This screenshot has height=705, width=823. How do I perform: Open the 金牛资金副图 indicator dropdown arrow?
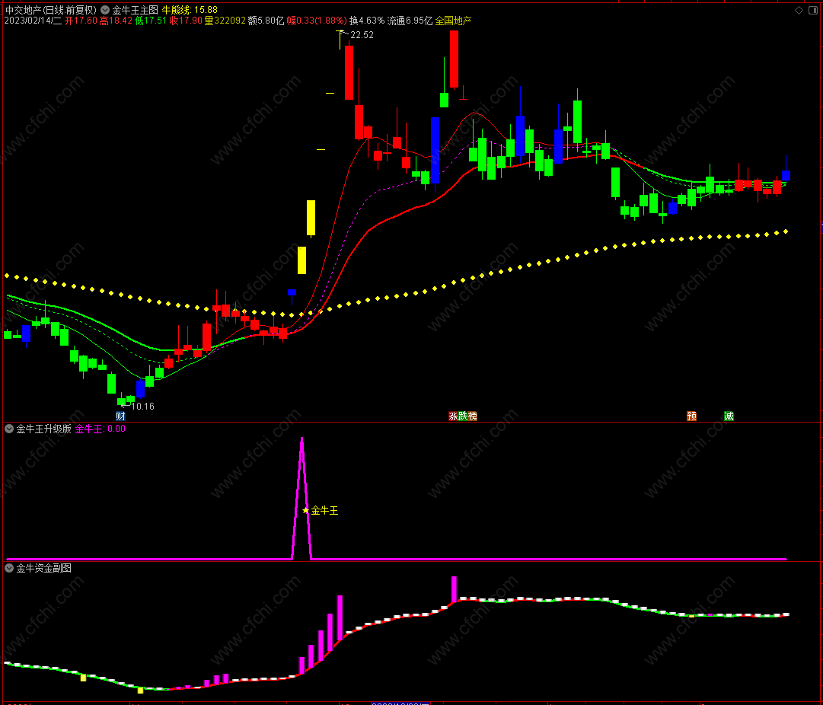9,568
